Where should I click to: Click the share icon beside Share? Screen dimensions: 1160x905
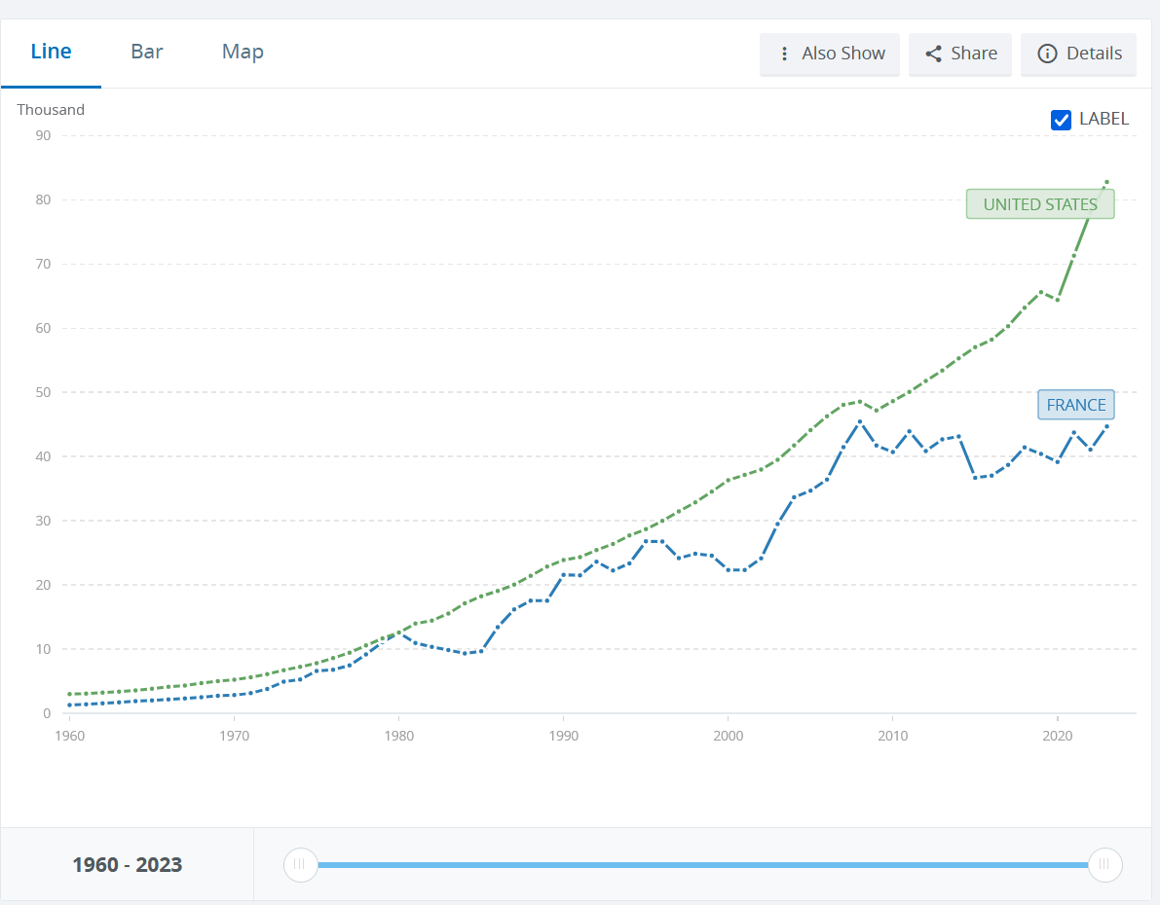tap(934, 54)
